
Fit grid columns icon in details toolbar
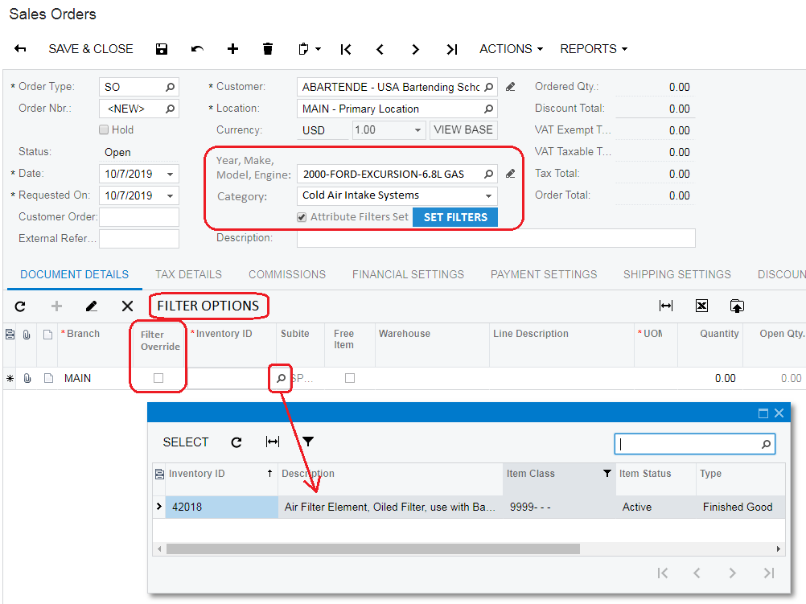[666, 306]
